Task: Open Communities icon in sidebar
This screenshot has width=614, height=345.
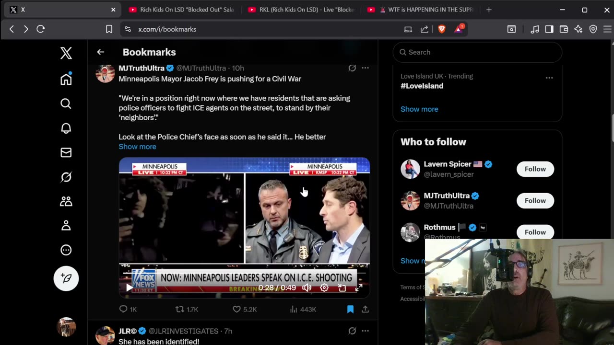Action: [66, 201]
